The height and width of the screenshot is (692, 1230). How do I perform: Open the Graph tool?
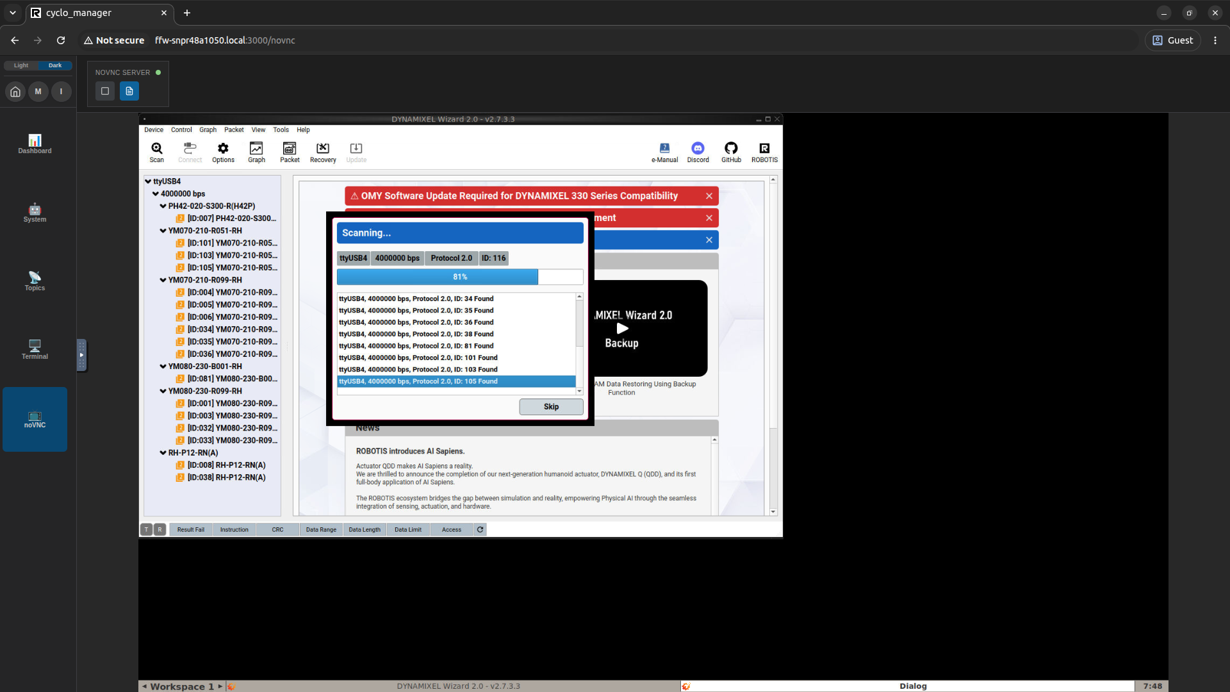point(256,152)
